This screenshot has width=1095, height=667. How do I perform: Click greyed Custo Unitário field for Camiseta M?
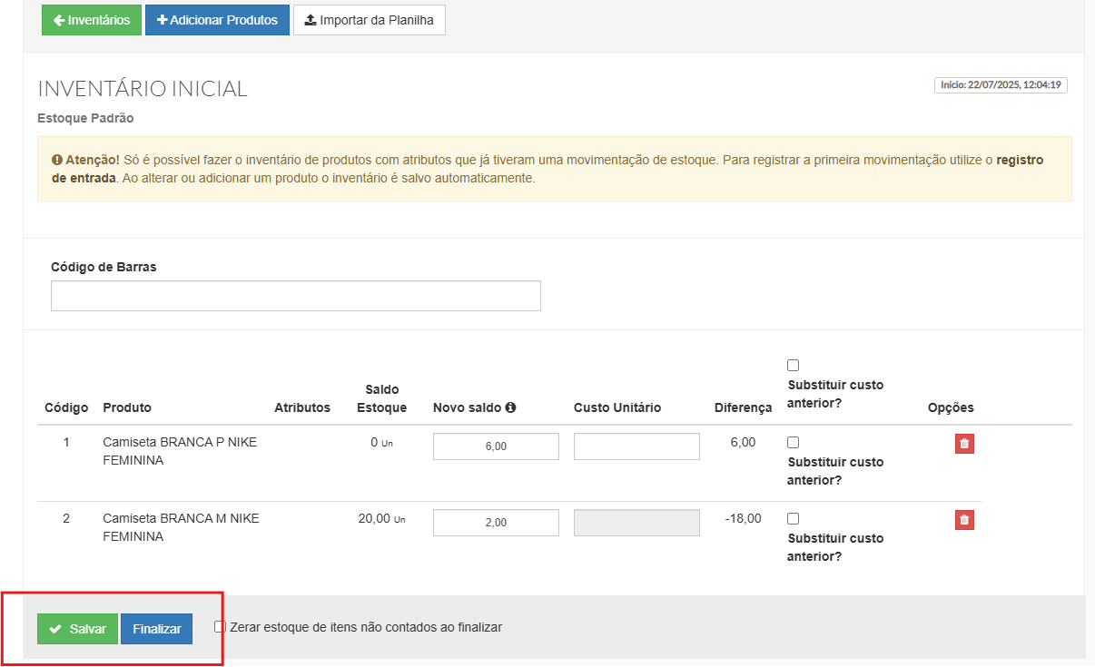coord(636,523)
